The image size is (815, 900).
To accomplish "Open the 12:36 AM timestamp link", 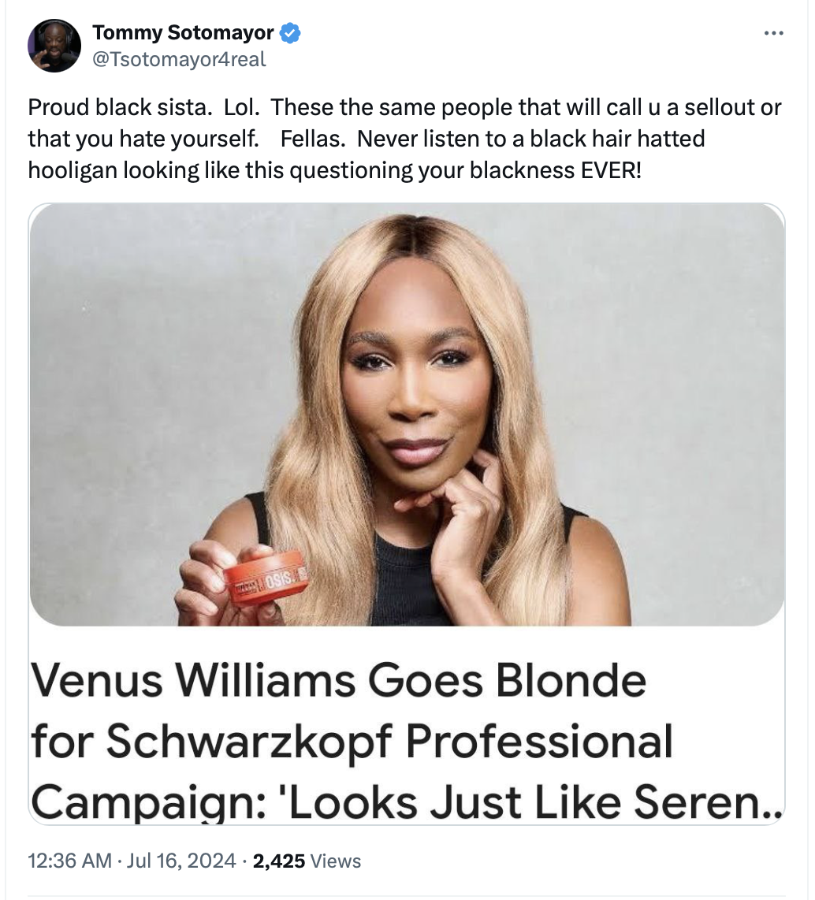I will coord(69,861).
